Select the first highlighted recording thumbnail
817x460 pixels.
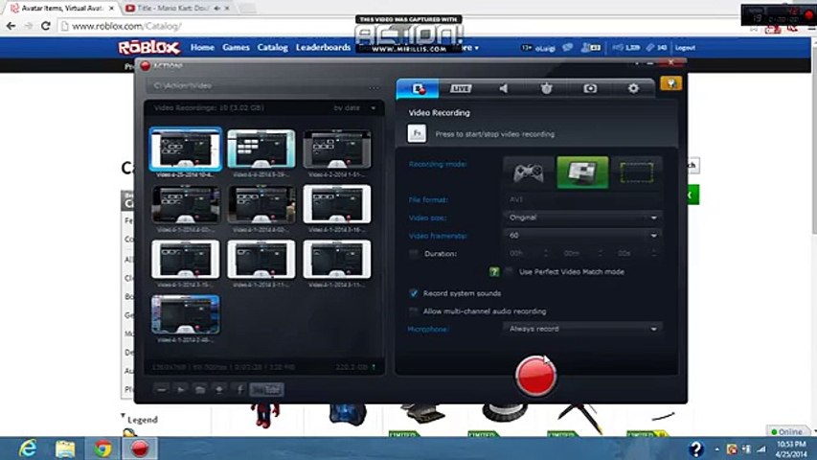(x=186, y=149)
